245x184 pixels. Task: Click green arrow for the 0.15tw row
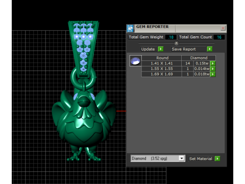(x=213, y=63)
